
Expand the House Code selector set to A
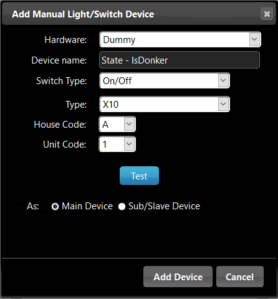tap(117, 124)
